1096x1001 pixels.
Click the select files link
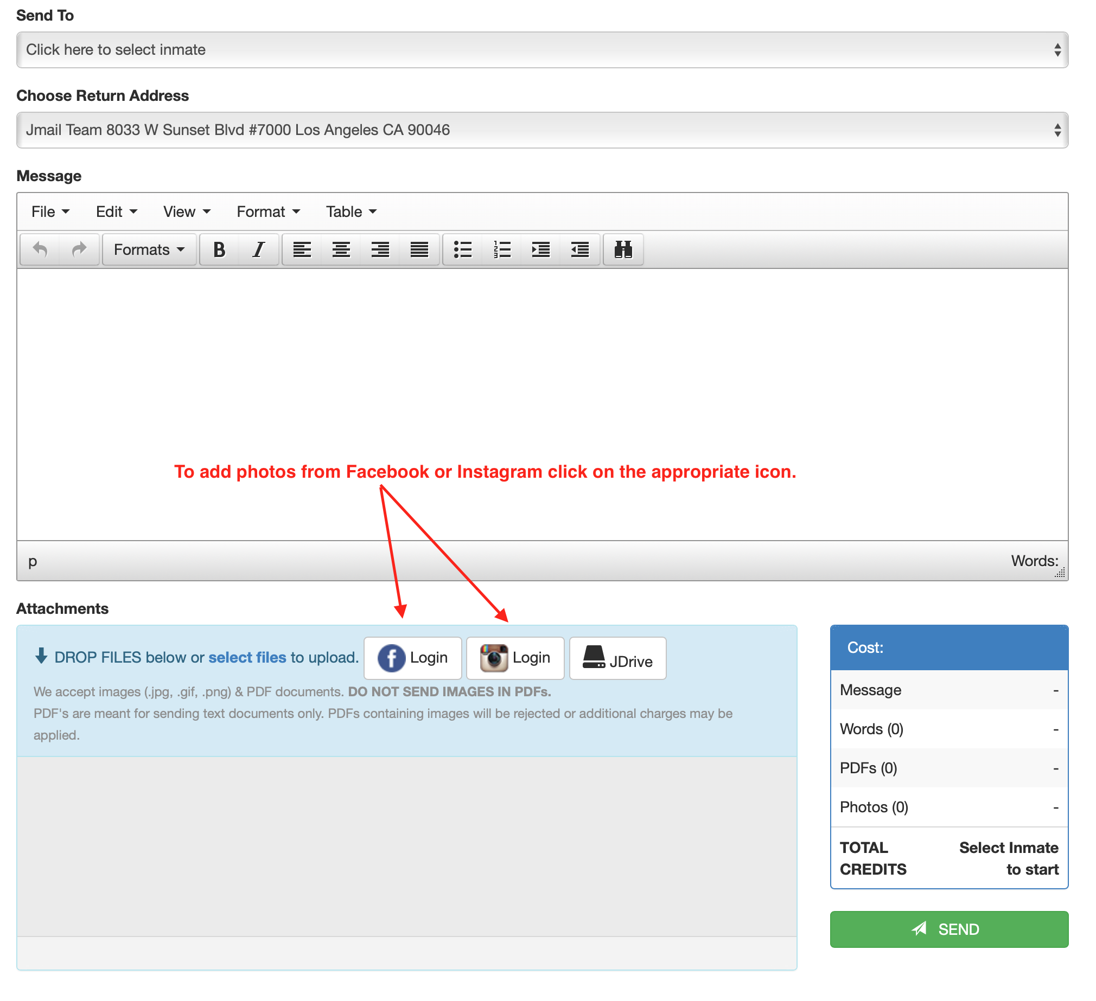coord(247,658)
